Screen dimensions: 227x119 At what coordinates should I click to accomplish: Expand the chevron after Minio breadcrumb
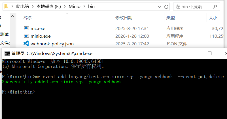click(x=84, y=7)
